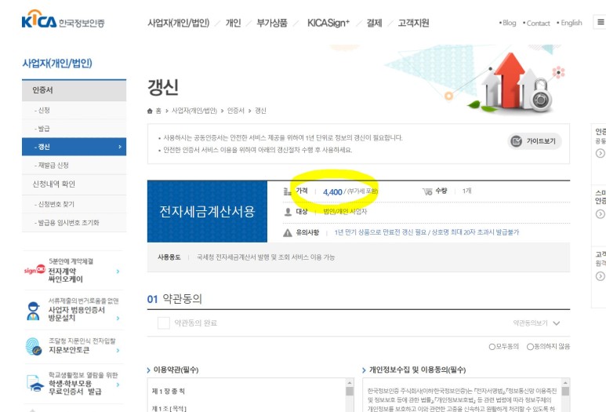Click the person icon beside 대상
This screenshot has height=412, width=606.
(x=288, y=212)
